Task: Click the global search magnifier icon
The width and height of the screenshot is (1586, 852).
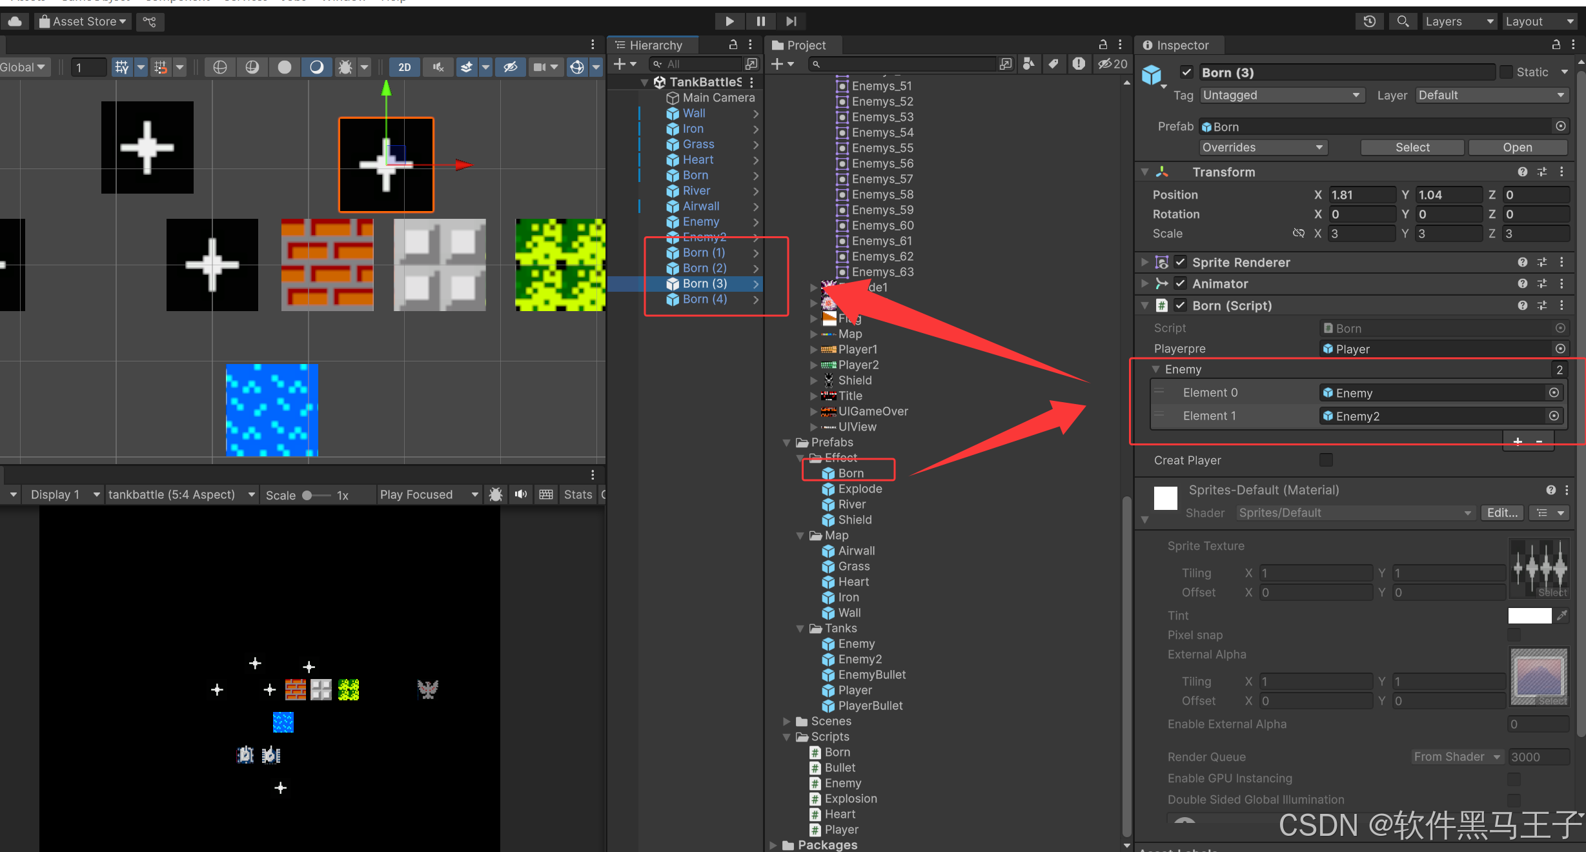Action: (1403, 21)
